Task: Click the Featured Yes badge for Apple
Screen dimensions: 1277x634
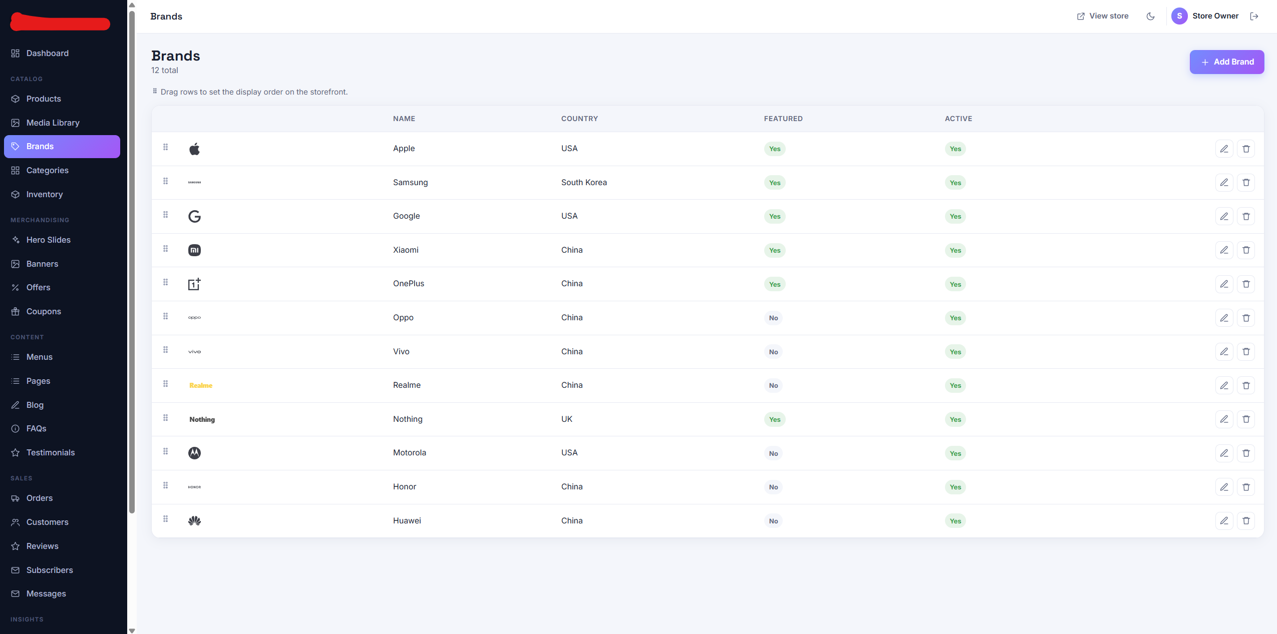Action: click(775, 149)
